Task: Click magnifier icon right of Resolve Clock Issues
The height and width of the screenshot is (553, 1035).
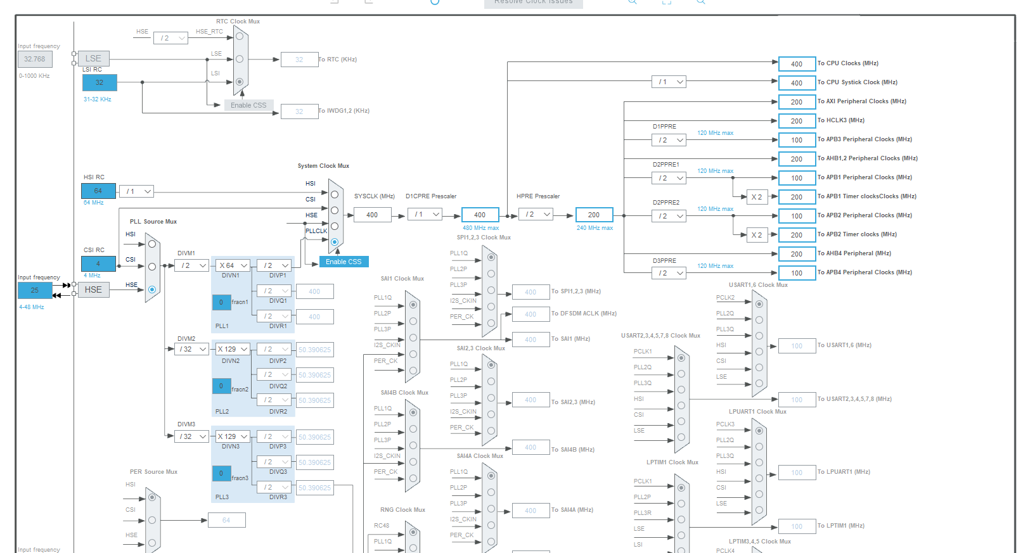Action: tap(632, 2)
